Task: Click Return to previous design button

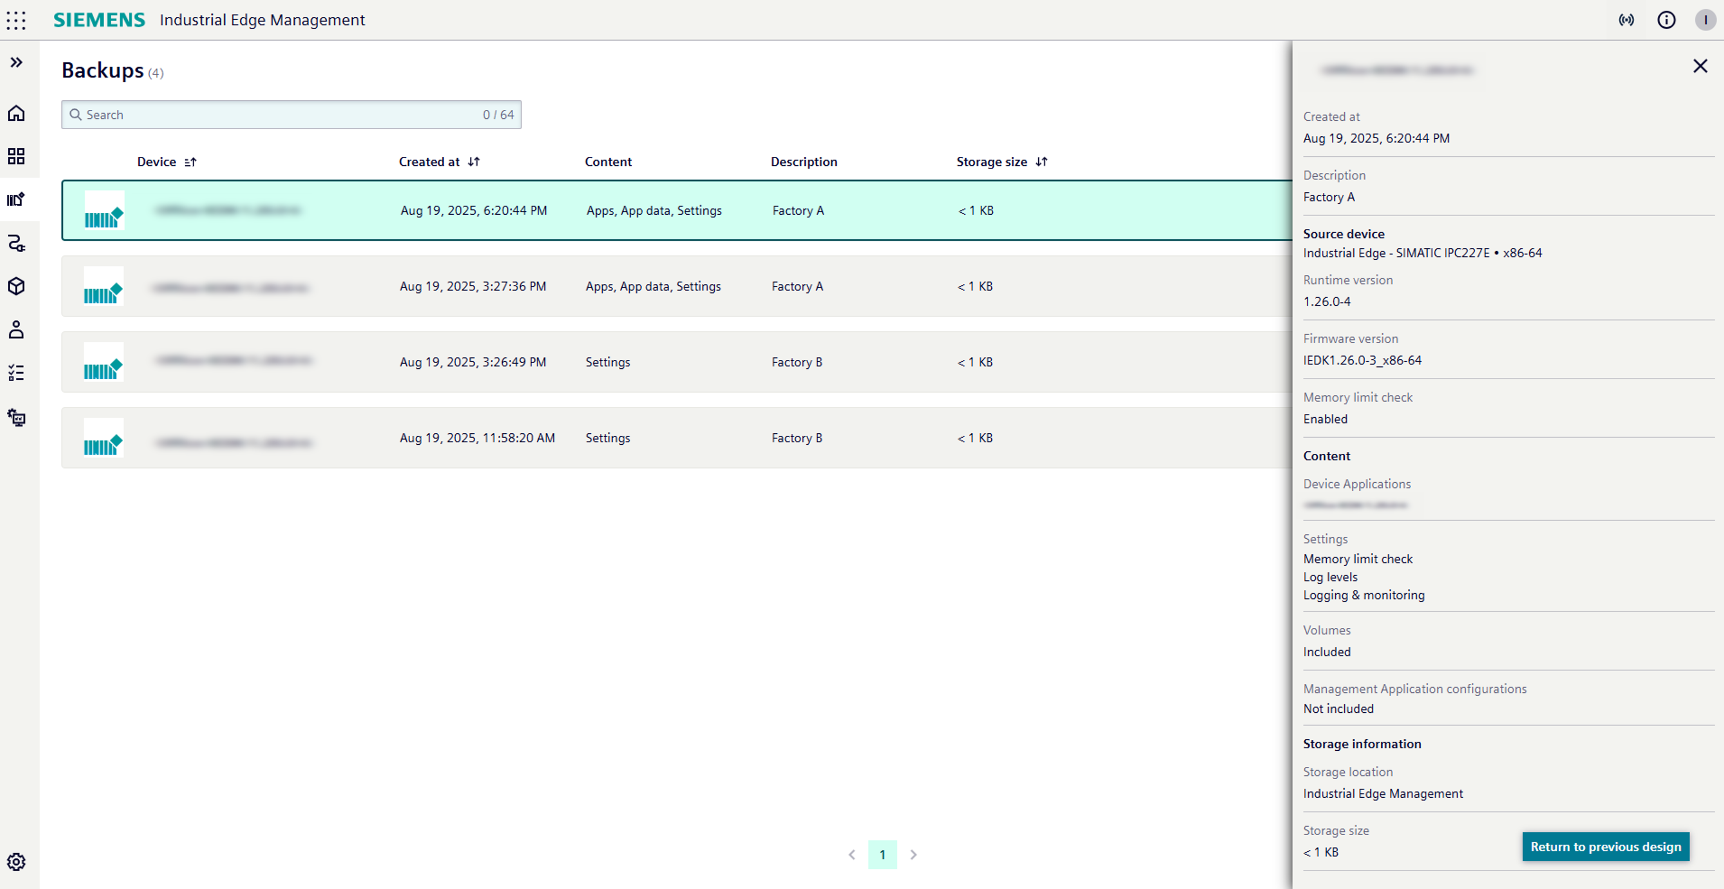Action: click(1605, 846)
